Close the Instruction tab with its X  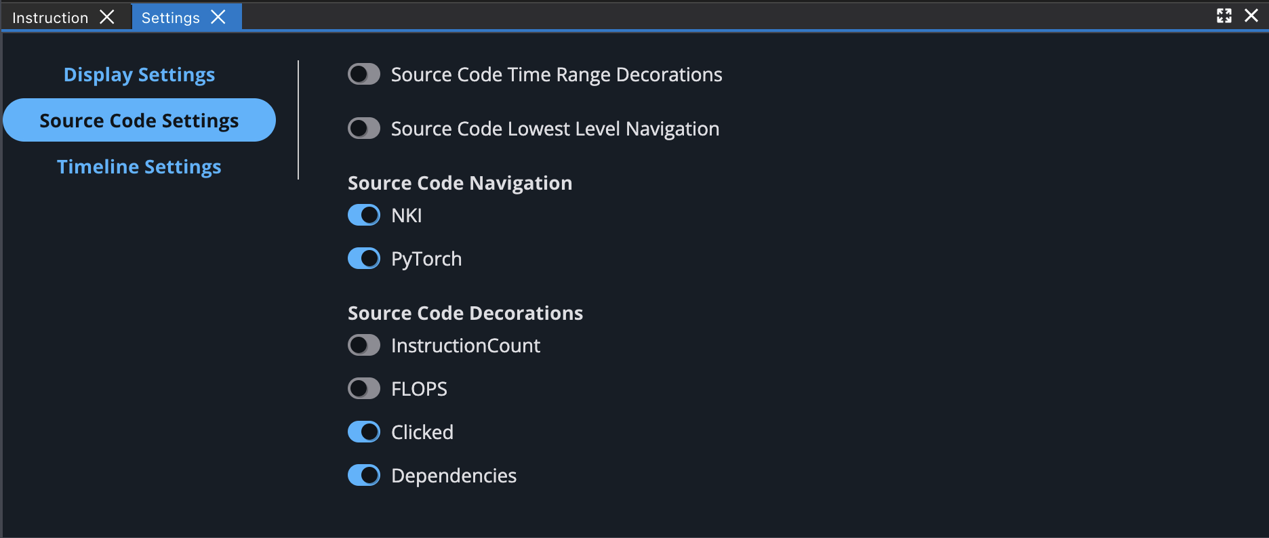pos(107,17)
